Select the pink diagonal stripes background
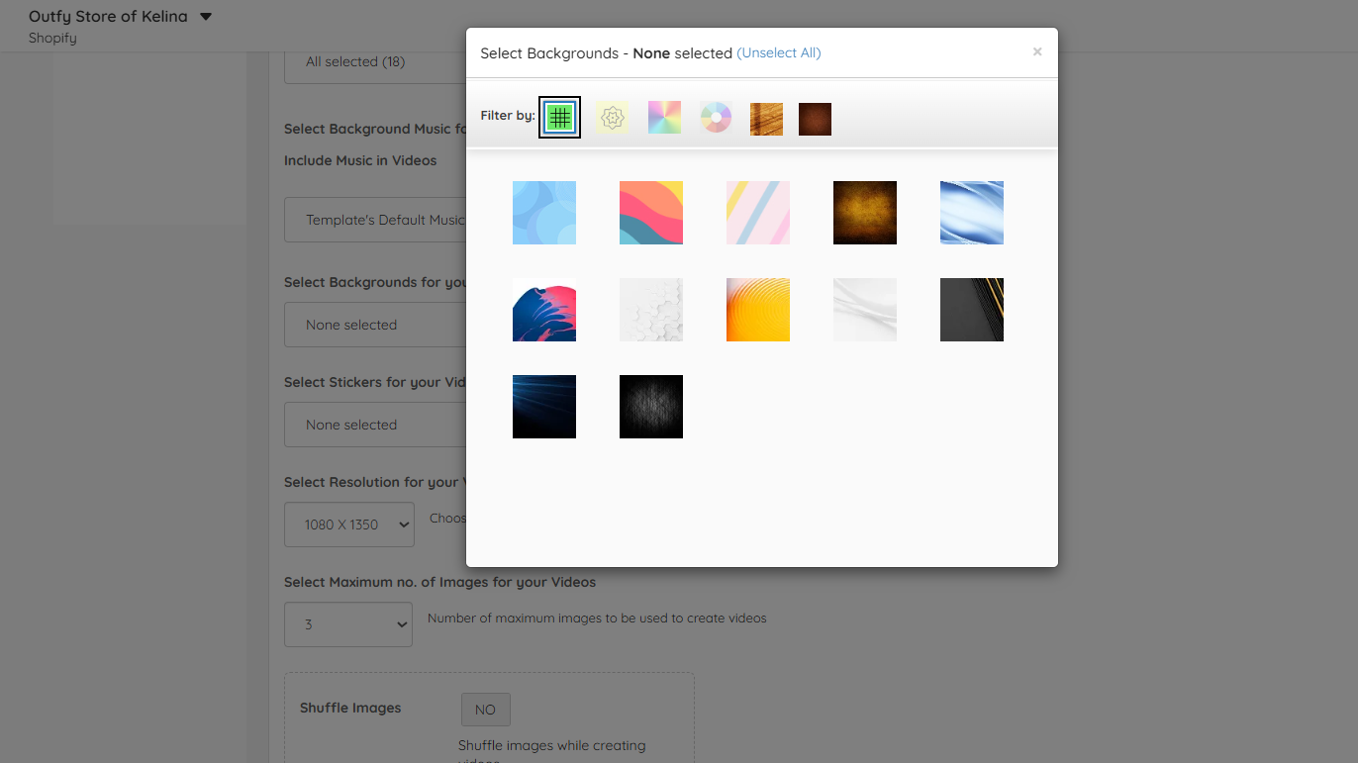Screen dimensions: 1358x763 [758, 213]
